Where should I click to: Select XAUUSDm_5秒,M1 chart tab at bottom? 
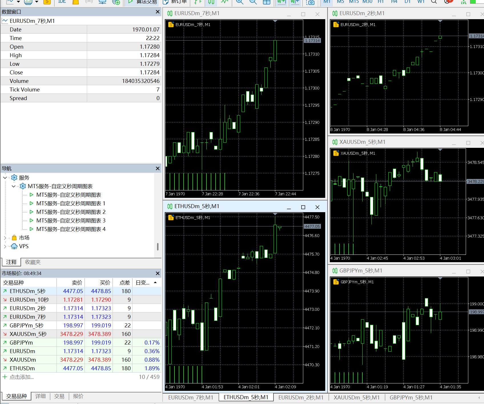[356, 397]
